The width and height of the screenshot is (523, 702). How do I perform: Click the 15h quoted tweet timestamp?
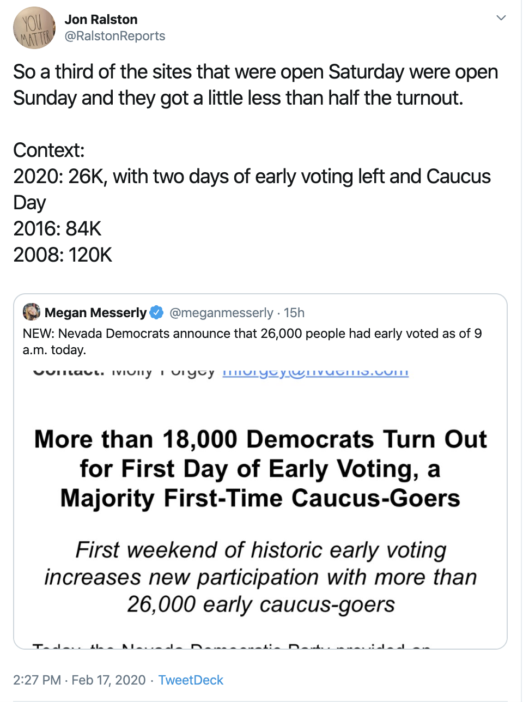[x=294, y=312]
